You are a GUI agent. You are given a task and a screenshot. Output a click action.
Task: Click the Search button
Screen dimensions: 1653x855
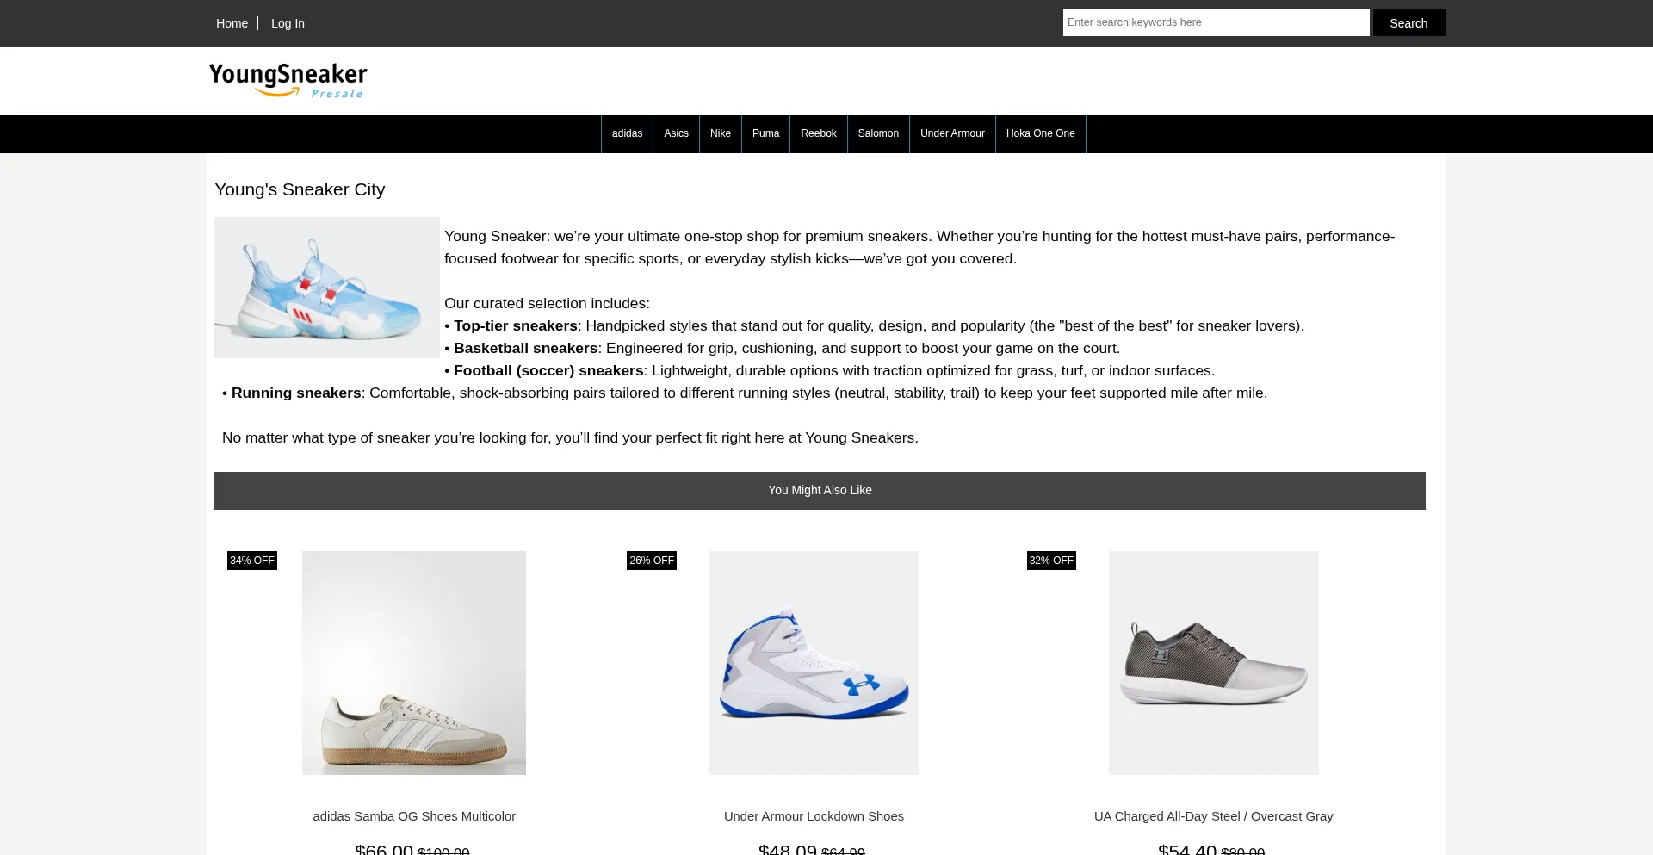point(1408,22)
